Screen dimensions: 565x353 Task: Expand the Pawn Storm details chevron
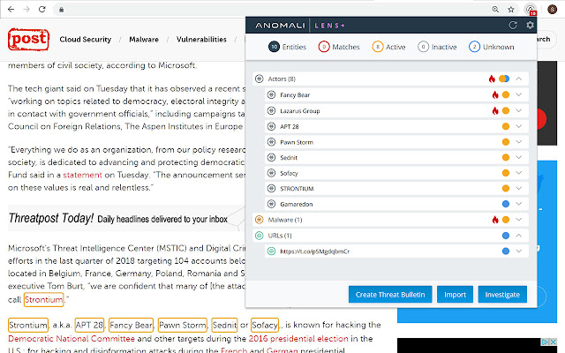click(x=519, y=141)
